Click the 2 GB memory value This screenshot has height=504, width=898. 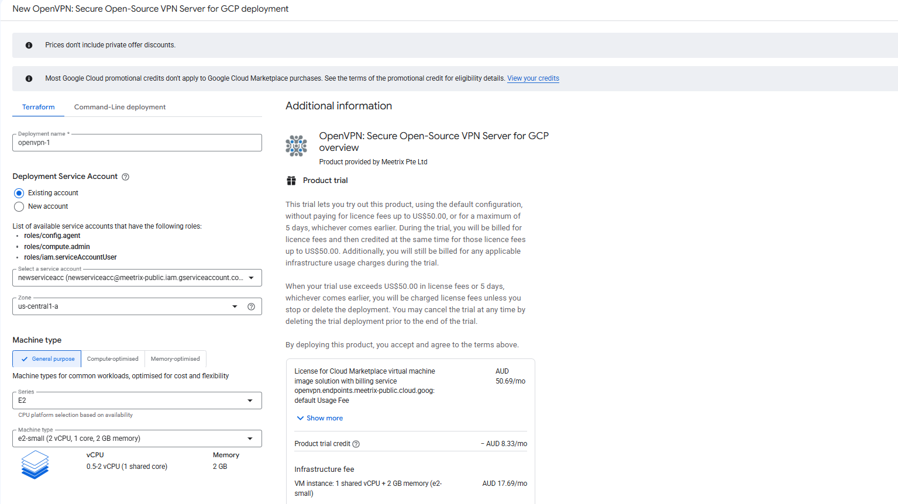pyautogui.click(x=220, y=467)
